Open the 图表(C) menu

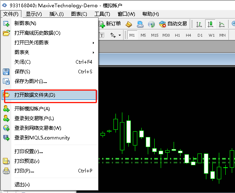pos(79,14)
